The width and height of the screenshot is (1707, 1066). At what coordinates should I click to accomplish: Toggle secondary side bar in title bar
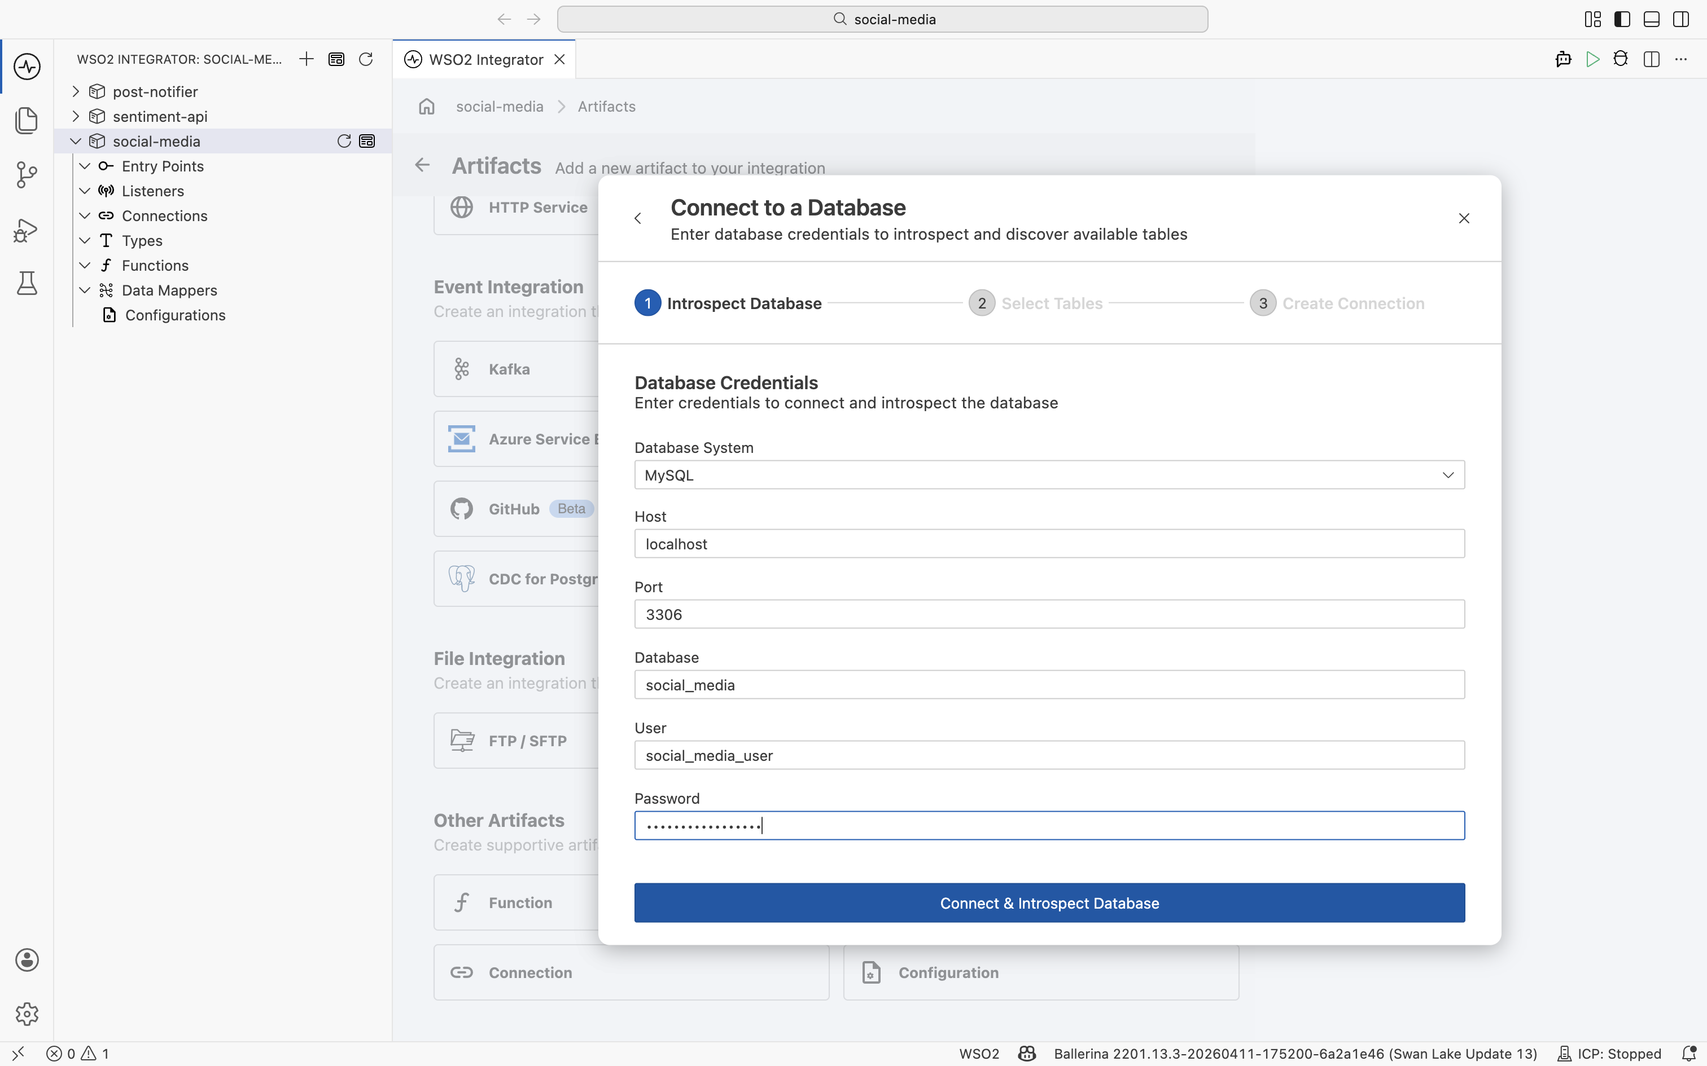1681,19
